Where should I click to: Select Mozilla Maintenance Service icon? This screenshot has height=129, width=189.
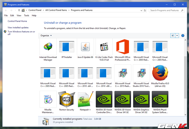point(48,99)
